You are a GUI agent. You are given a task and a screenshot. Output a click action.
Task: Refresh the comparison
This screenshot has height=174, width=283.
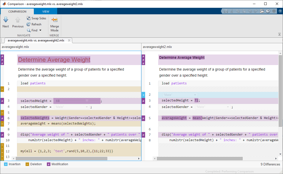click(x=34, y=24)
